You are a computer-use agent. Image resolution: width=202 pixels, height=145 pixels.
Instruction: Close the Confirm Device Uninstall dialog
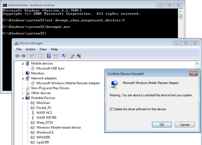[x=194, y=74]
